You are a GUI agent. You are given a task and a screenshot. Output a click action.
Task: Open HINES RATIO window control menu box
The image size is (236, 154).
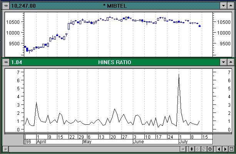tap(6, 62)
